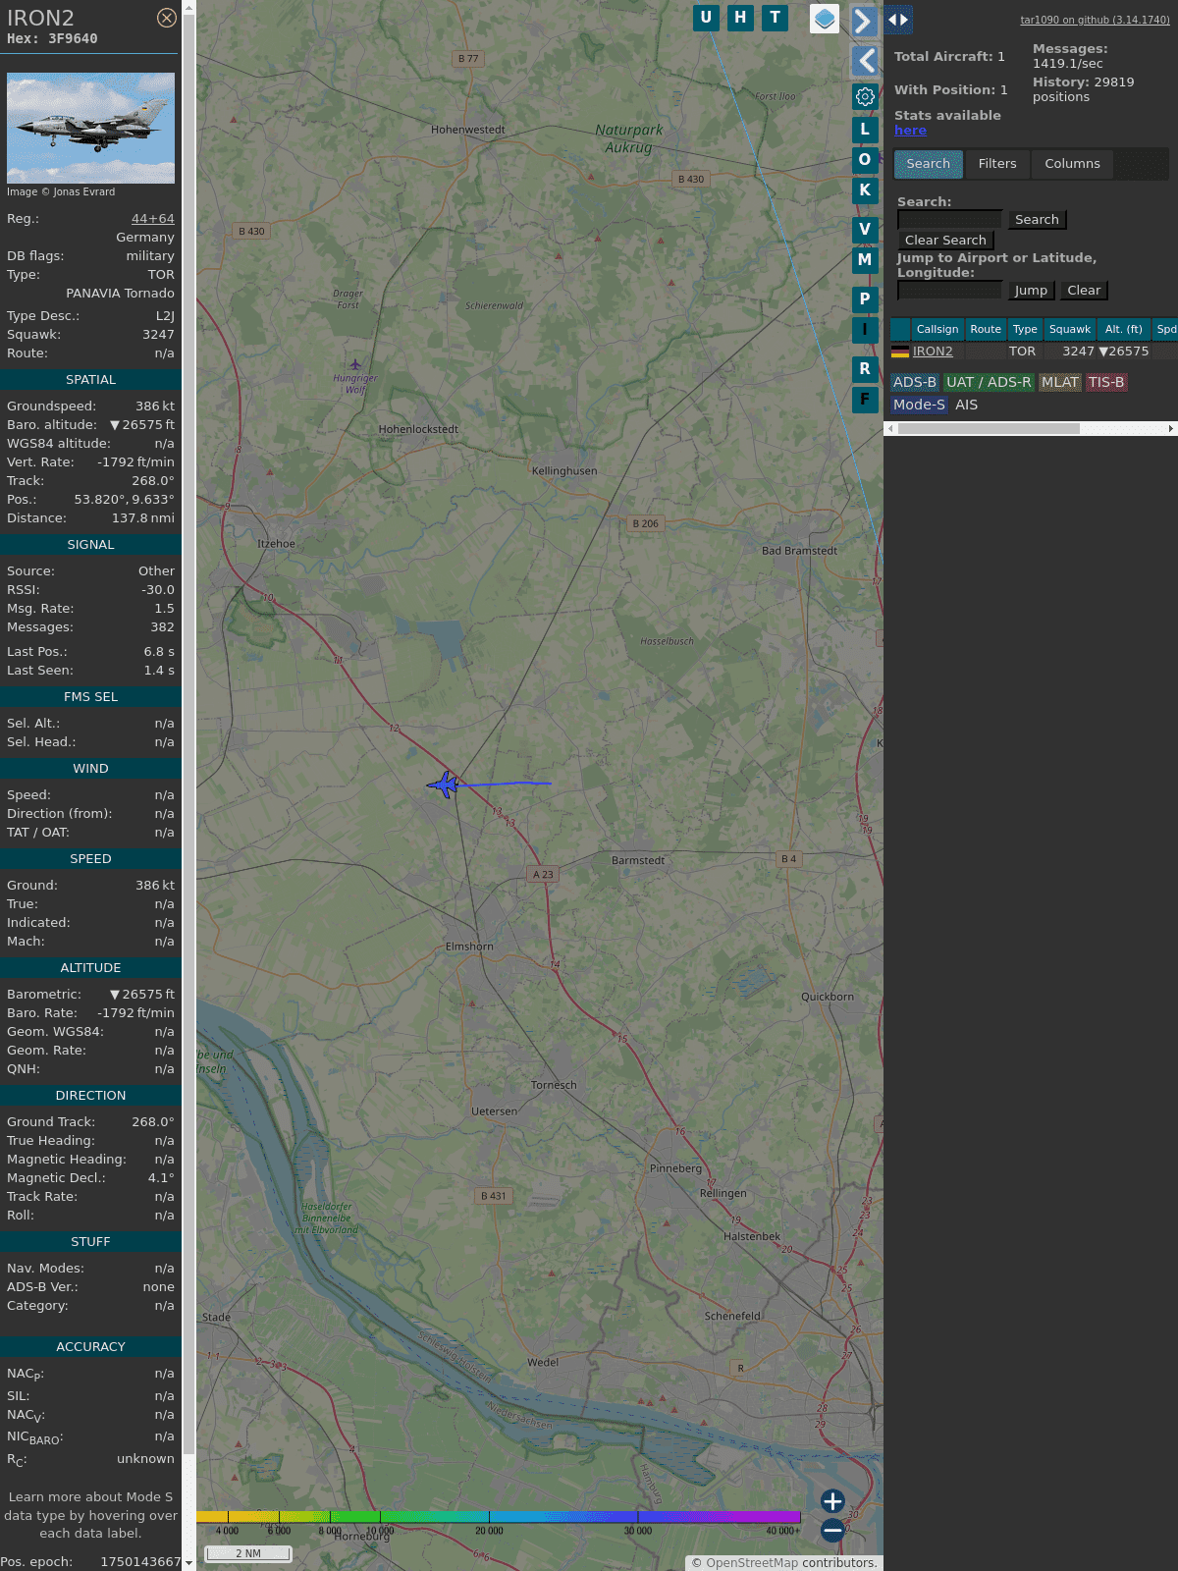Image resolution: width=1178 pixels, height=1571 pixels.
Task: Toggle the L map button
Action: coord(865,129)
